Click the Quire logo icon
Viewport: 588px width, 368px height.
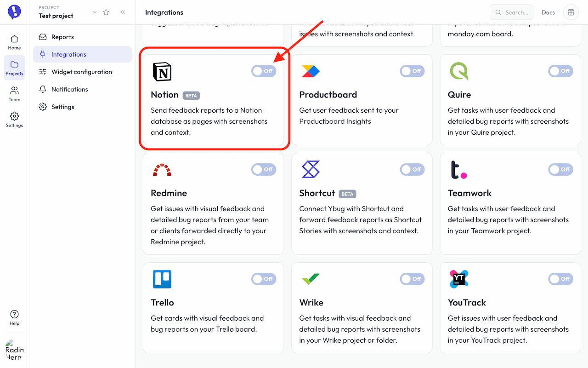pyautogui.click(x=459, y=72)
